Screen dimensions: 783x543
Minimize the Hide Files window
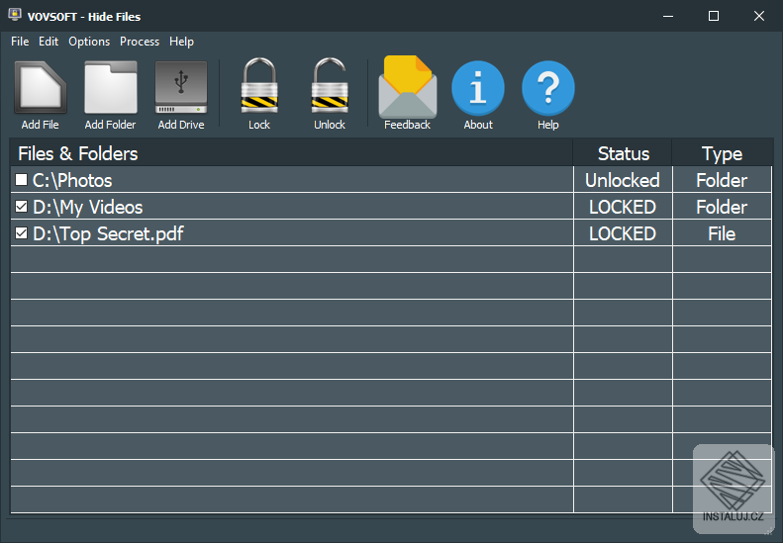(x=668, y=16)
